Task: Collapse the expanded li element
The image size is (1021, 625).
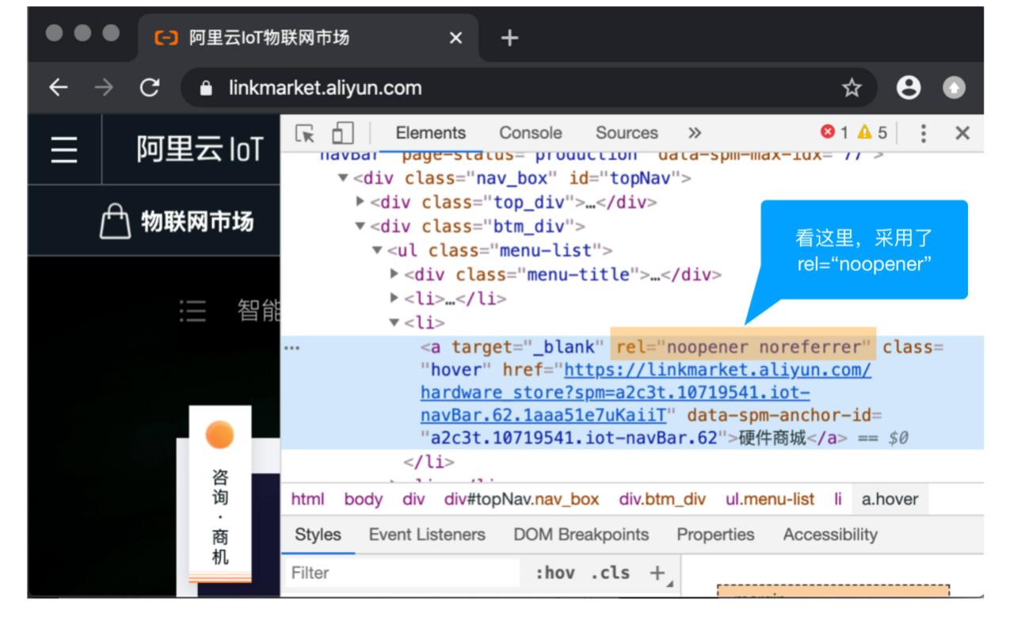Action: [x=394, y=323]
